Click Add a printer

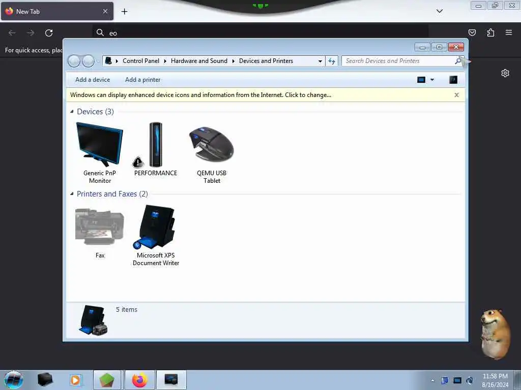142,80
